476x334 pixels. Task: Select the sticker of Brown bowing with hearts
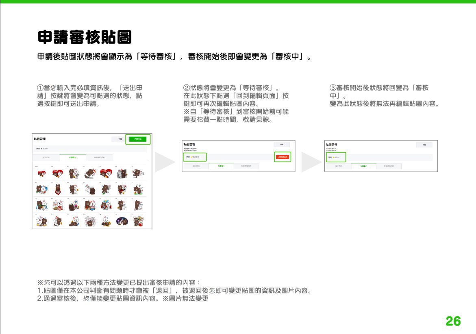[90, 173]
